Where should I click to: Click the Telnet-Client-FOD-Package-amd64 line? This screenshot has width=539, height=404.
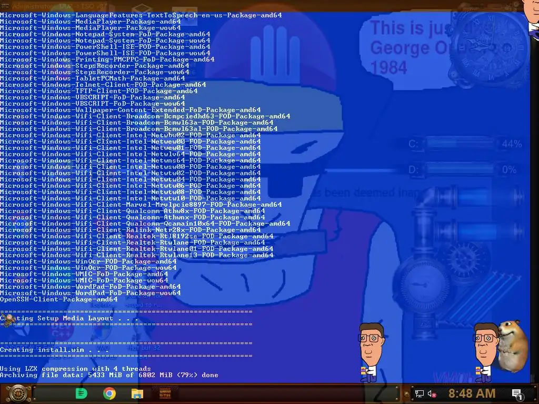pyautogui.click(x=103, y=85)
